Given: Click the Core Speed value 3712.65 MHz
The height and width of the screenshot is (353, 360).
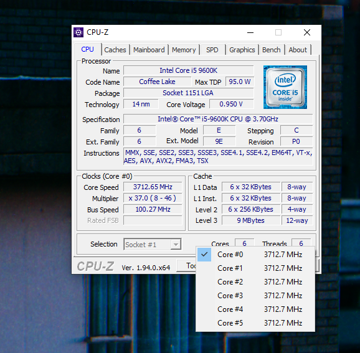Looking at the screenshot, I should click(153, 187).
